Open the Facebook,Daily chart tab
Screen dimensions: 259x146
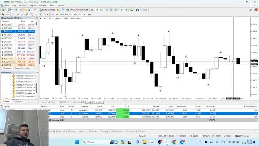pyautogui.click(x=48, y=103)
